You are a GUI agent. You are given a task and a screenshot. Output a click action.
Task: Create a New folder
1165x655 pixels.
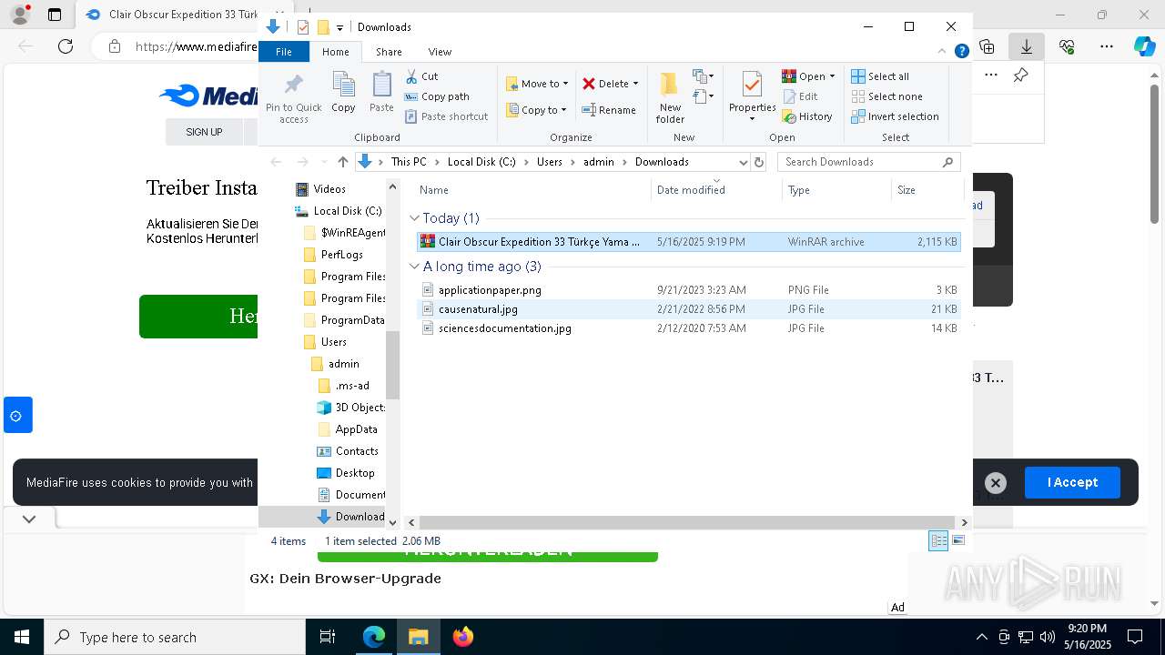670,98
